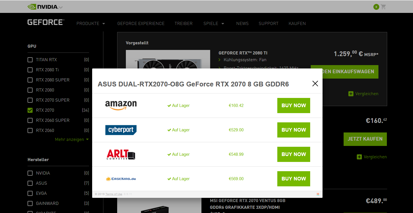
Task: Click the JETZT KAUFEN button
Action: [x=365, y=139]
